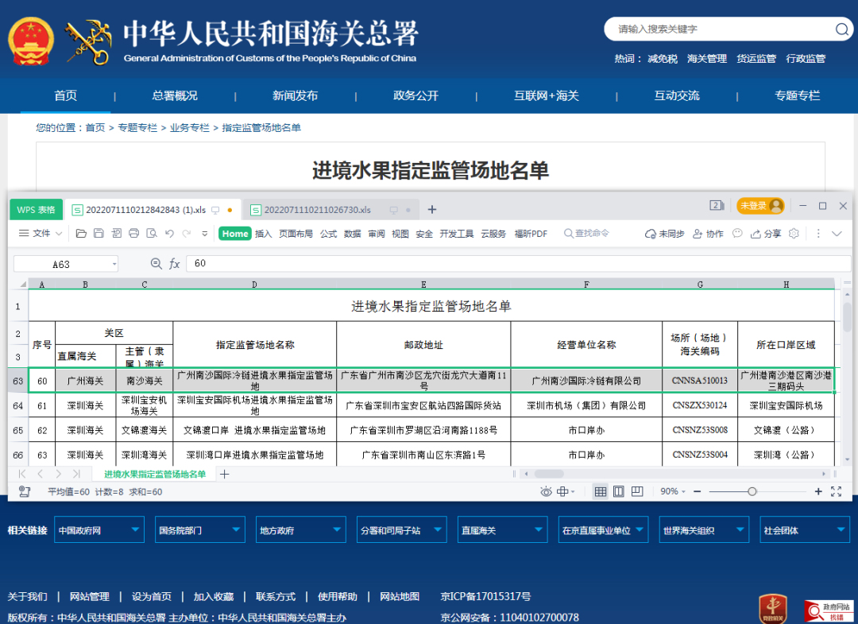
Task: Click vertical scrollbar thumb in spreadsheet
Action: pos(847,317)
